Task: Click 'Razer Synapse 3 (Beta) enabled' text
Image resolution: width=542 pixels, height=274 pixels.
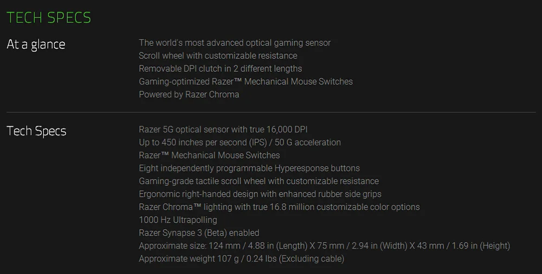Action: coord(199,233)
